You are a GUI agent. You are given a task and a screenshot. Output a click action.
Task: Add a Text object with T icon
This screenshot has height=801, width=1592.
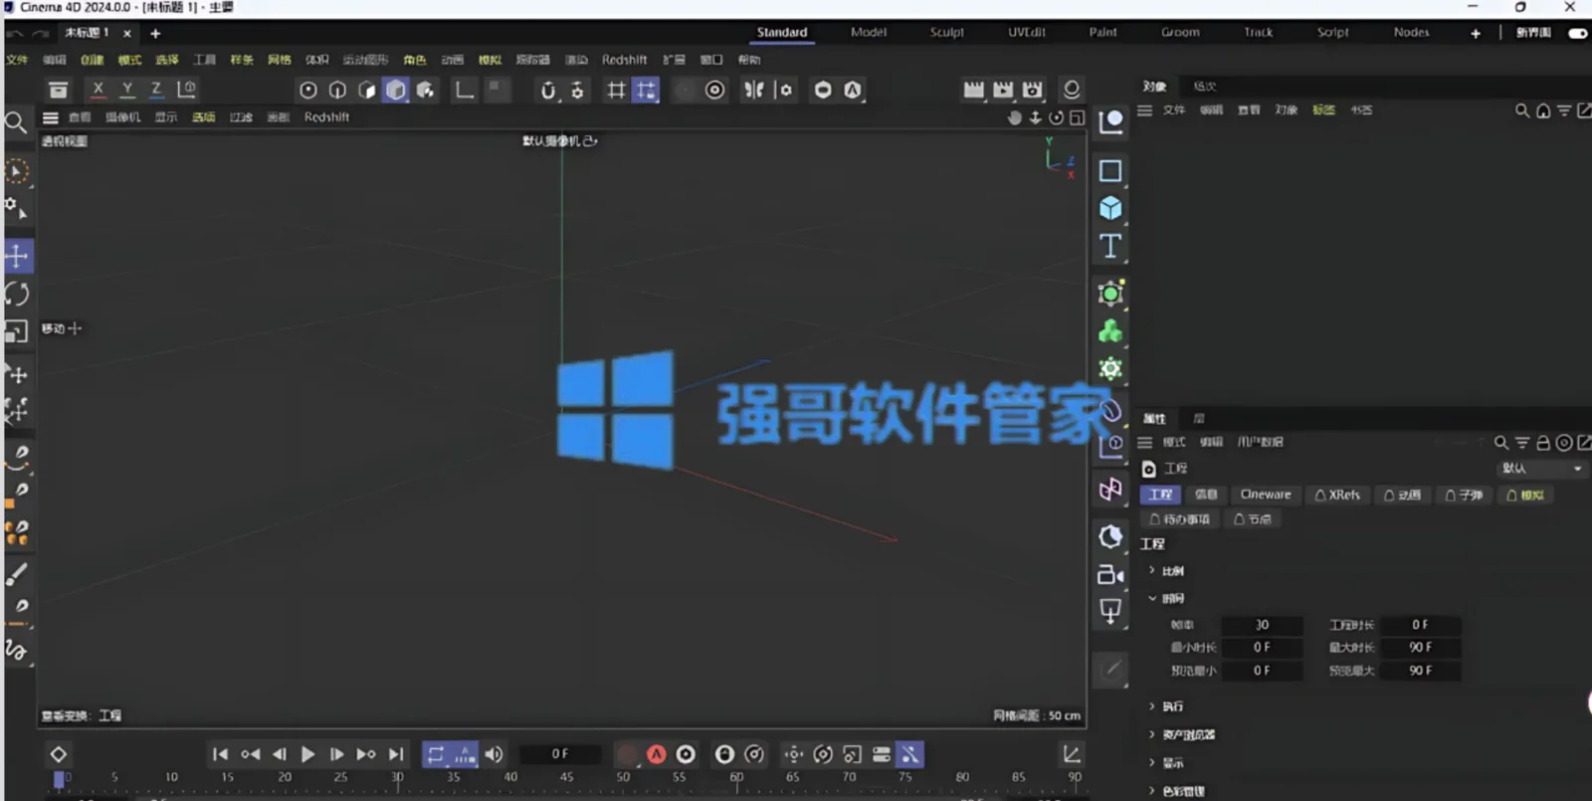pos(1110,247)
